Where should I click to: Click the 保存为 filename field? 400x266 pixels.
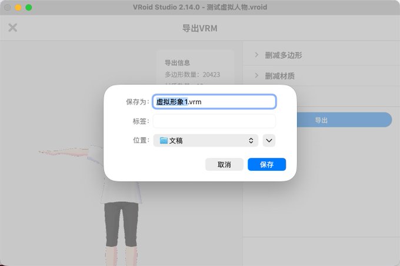click(x=214, y=102)
